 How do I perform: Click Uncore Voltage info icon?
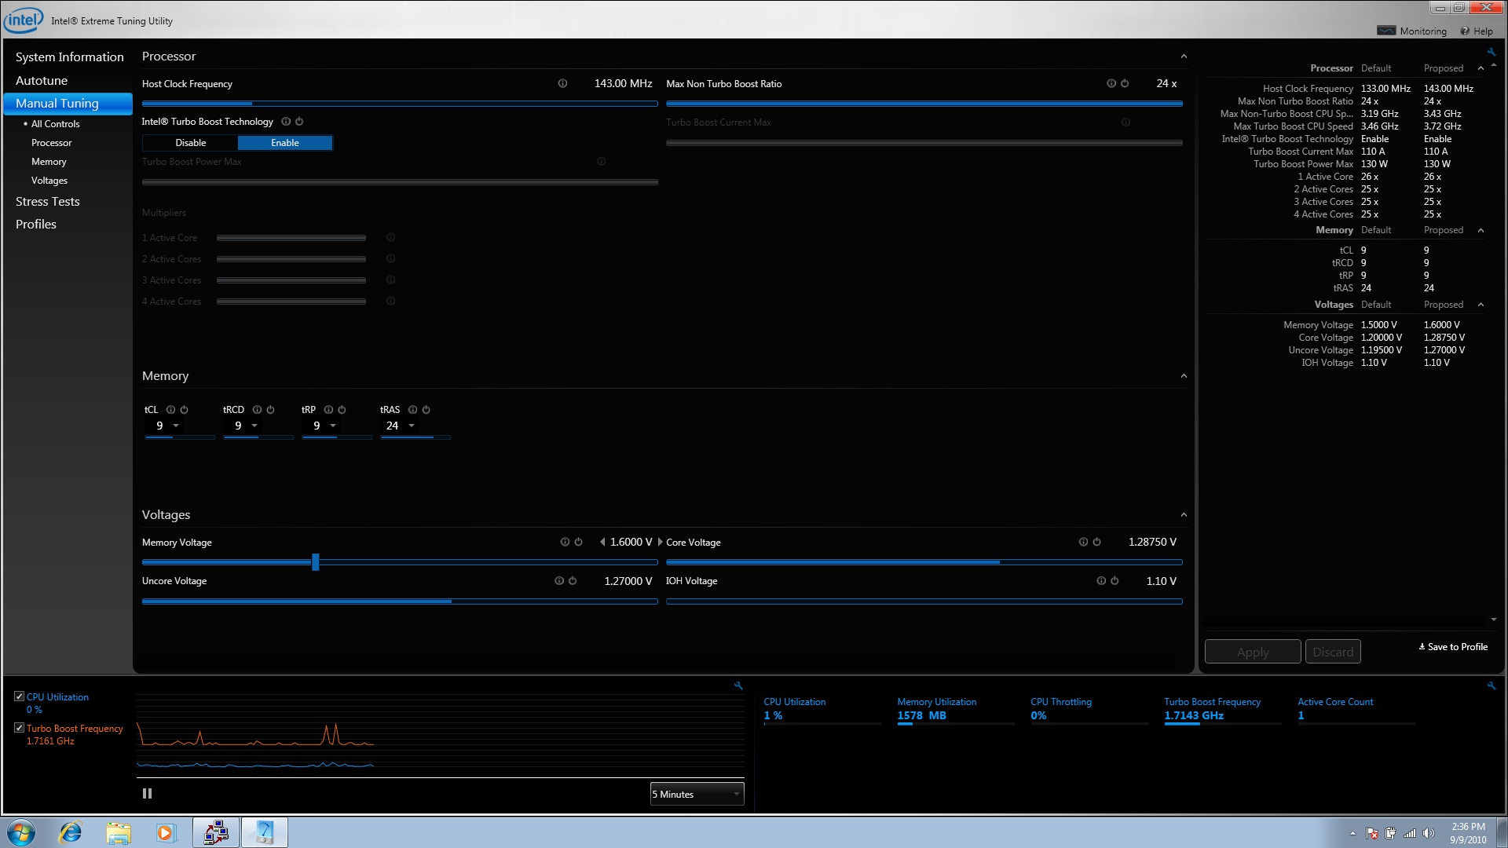[x=559, y=581]
